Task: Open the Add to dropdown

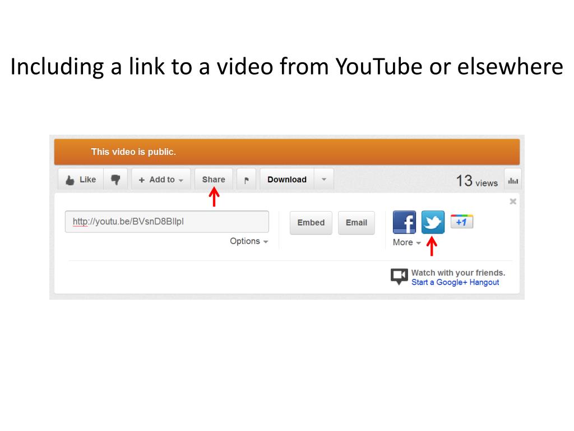Action: coord(161,180)
